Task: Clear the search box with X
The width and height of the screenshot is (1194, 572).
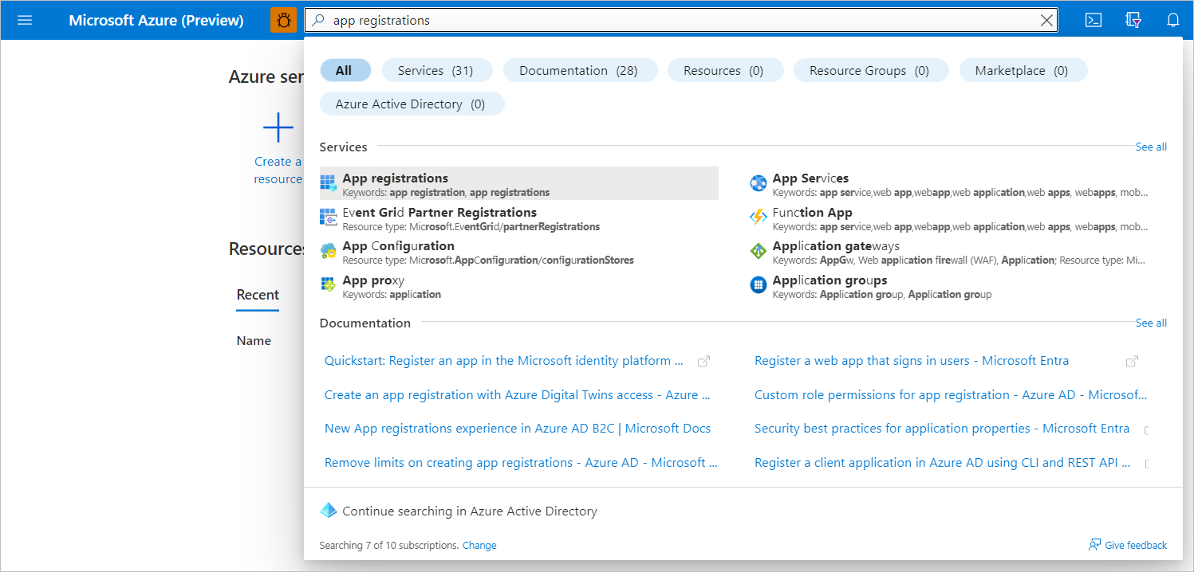Action: click(1046, 21)
